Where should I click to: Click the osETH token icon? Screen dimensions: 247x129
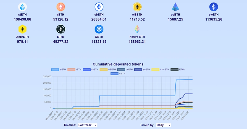click(x=175, y=7)
